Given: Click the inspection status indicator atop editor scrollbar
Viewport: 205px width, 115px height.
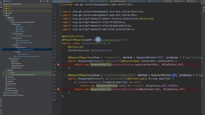Looking at the screenshot, I should 202,4.
